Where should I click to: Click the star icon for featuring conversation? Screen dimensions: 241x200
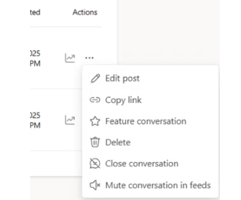95,121
